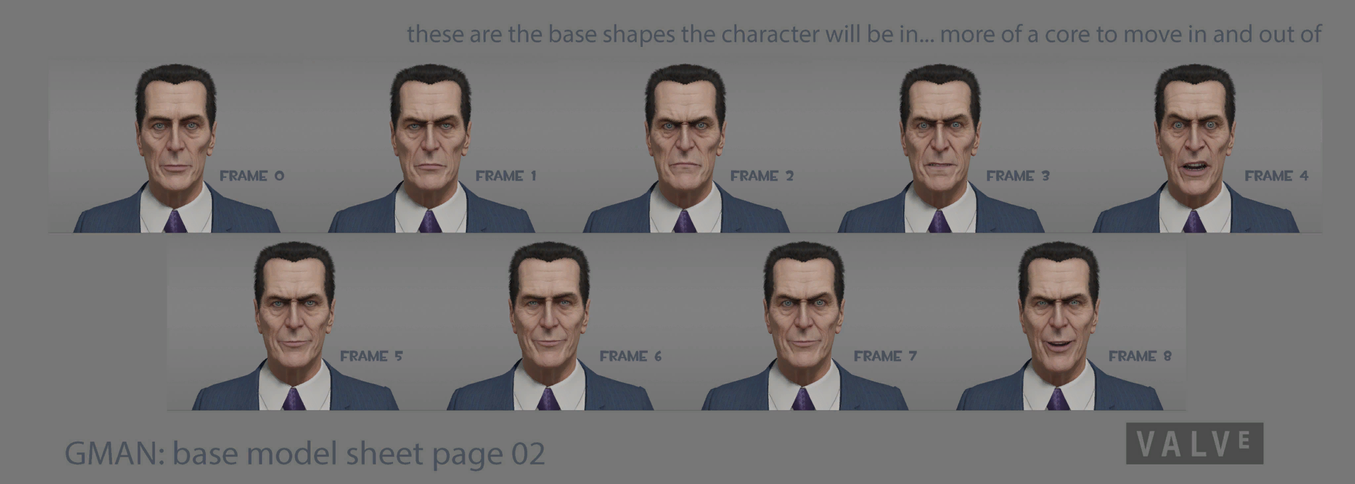Click the FRAME 5 label

coord(371,356)
